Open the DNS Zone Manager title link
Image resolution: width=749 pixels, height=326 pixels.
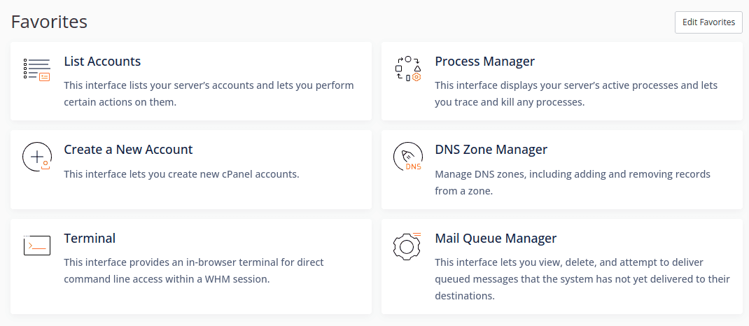[x=491, y=150]
